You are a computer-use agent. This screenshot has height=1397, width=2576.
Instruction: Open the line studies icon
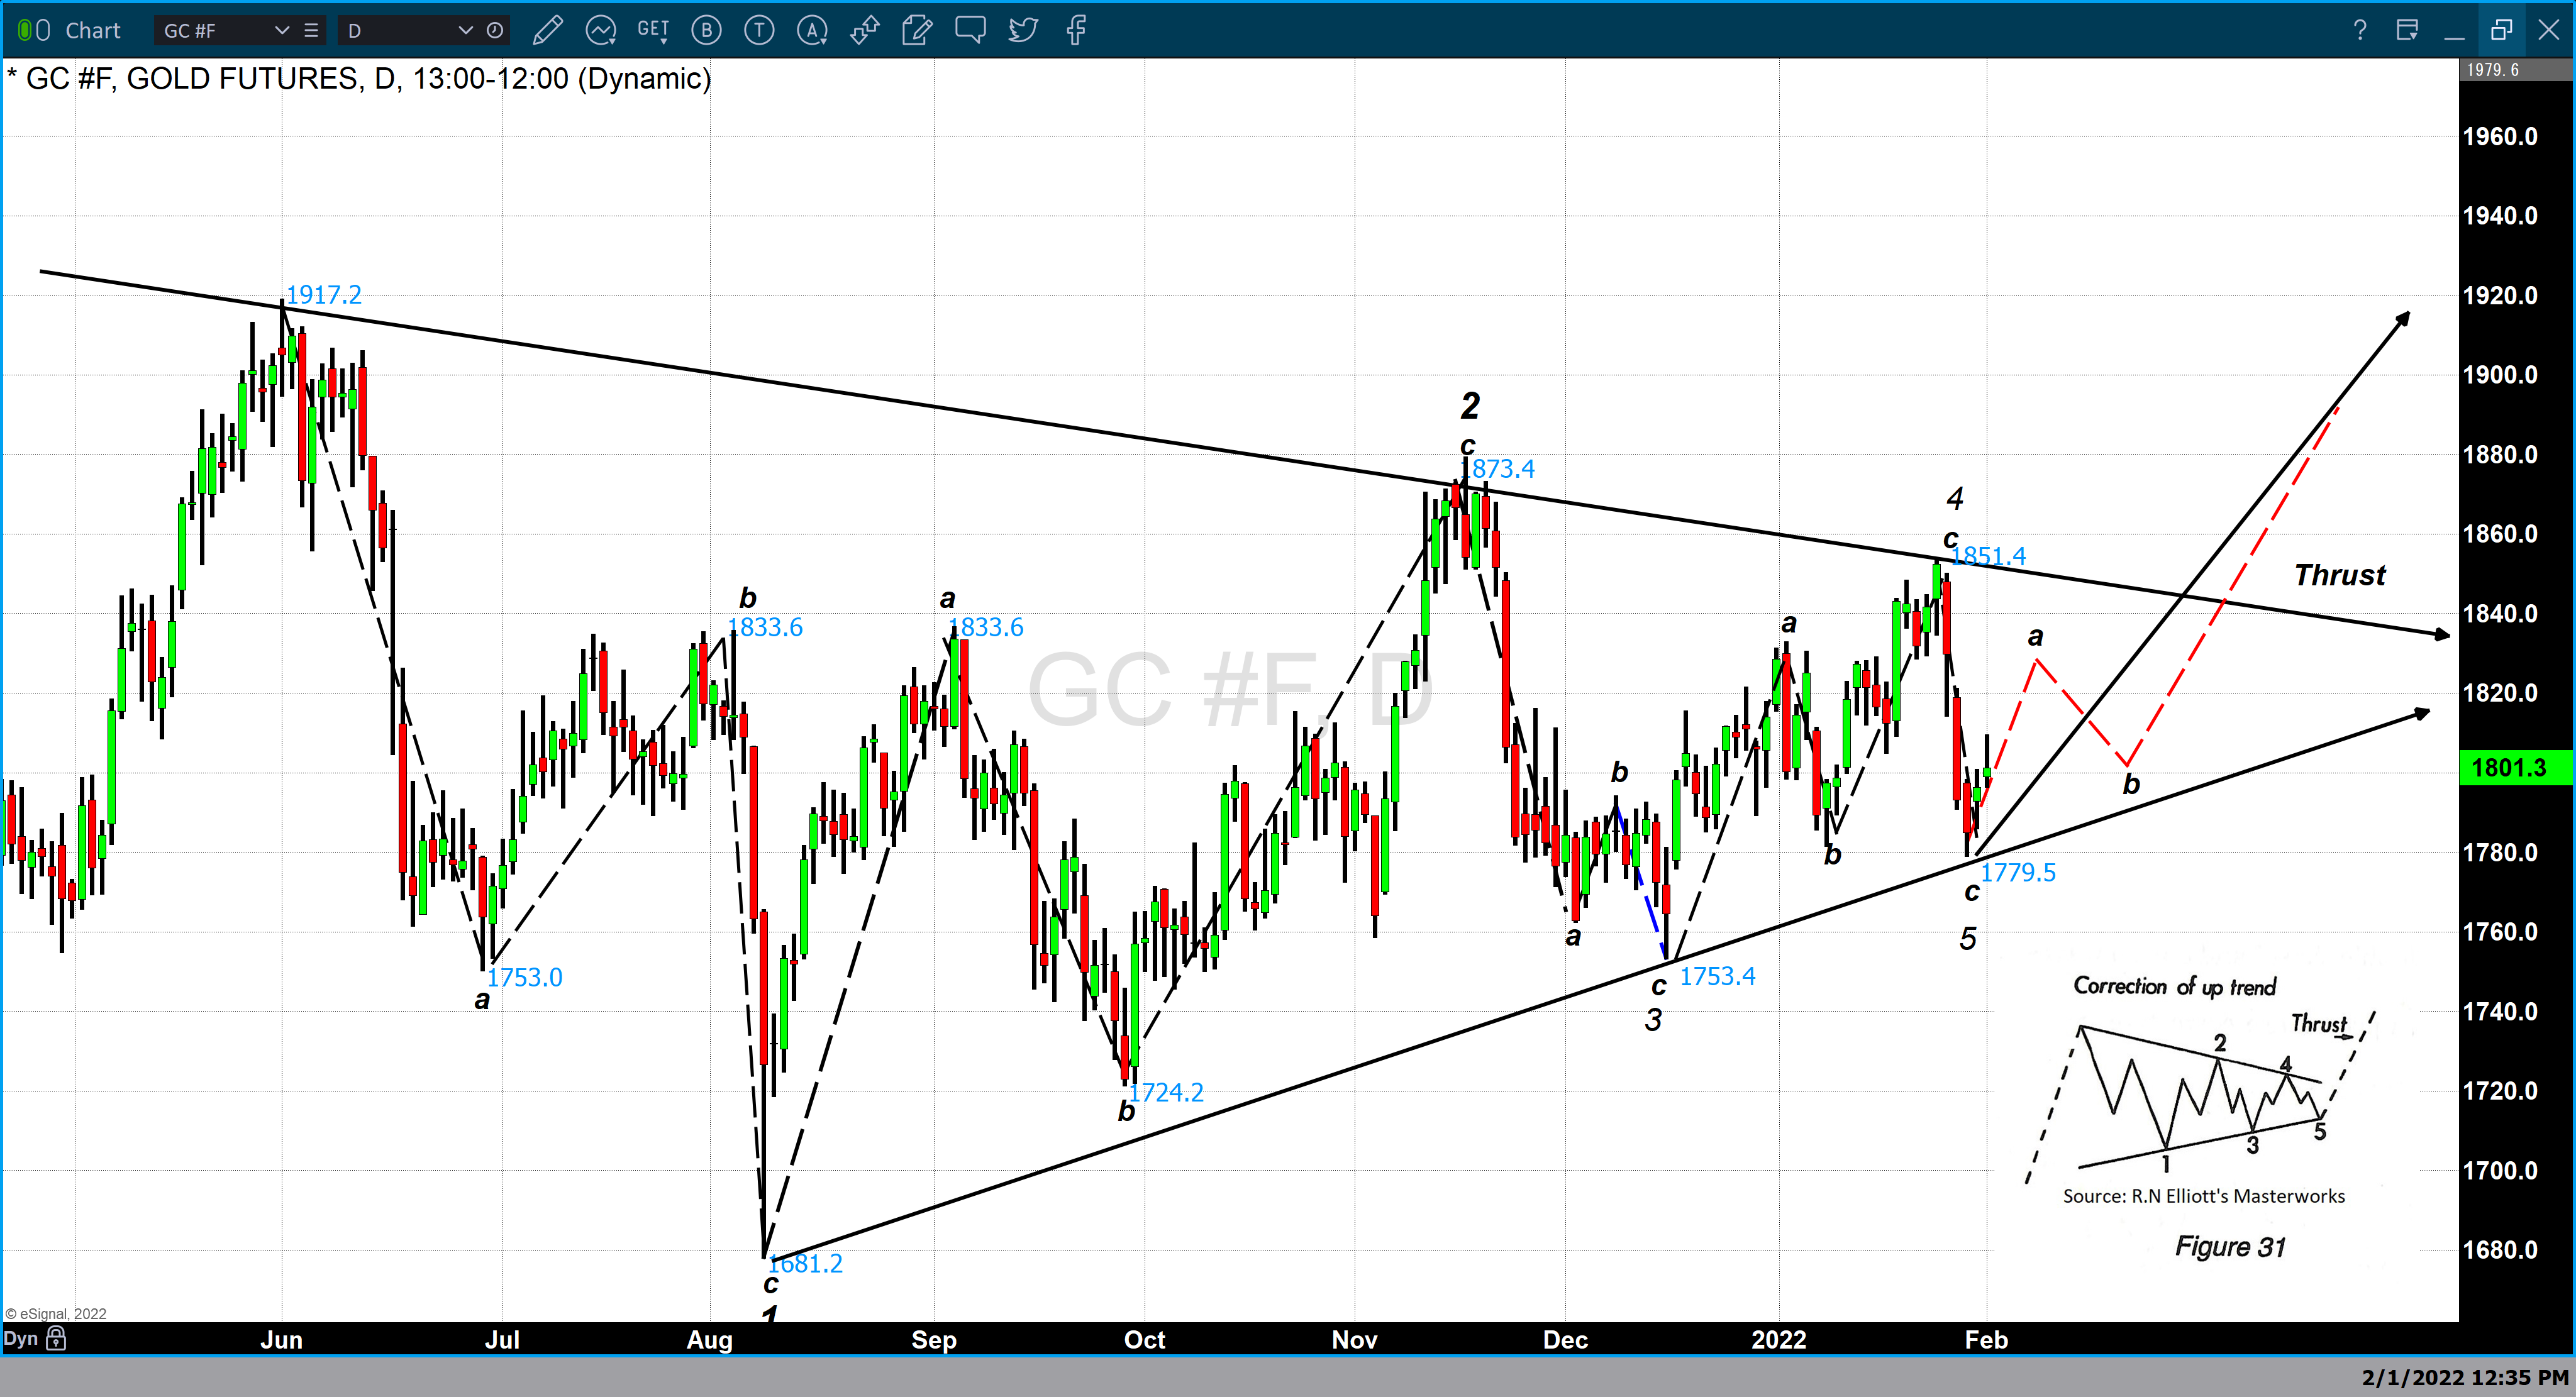coord(601,30)
